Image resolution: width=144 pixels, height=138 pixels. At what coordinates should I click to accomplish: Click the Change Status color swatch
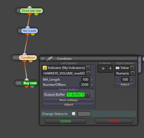point(84,114)
